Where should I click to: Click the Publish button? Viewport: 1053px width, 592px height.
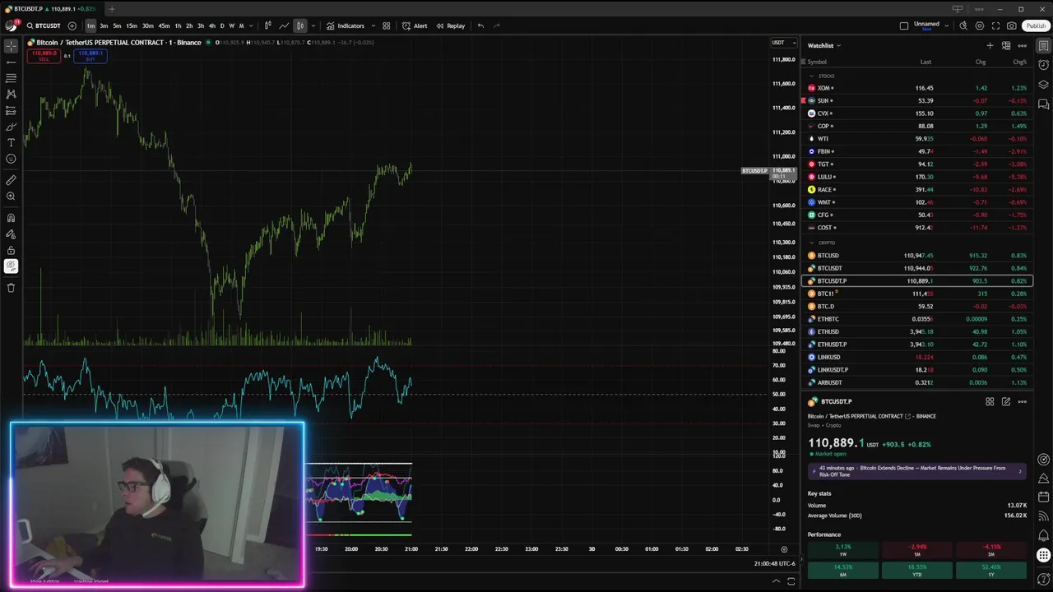(x=1036, y=25)
